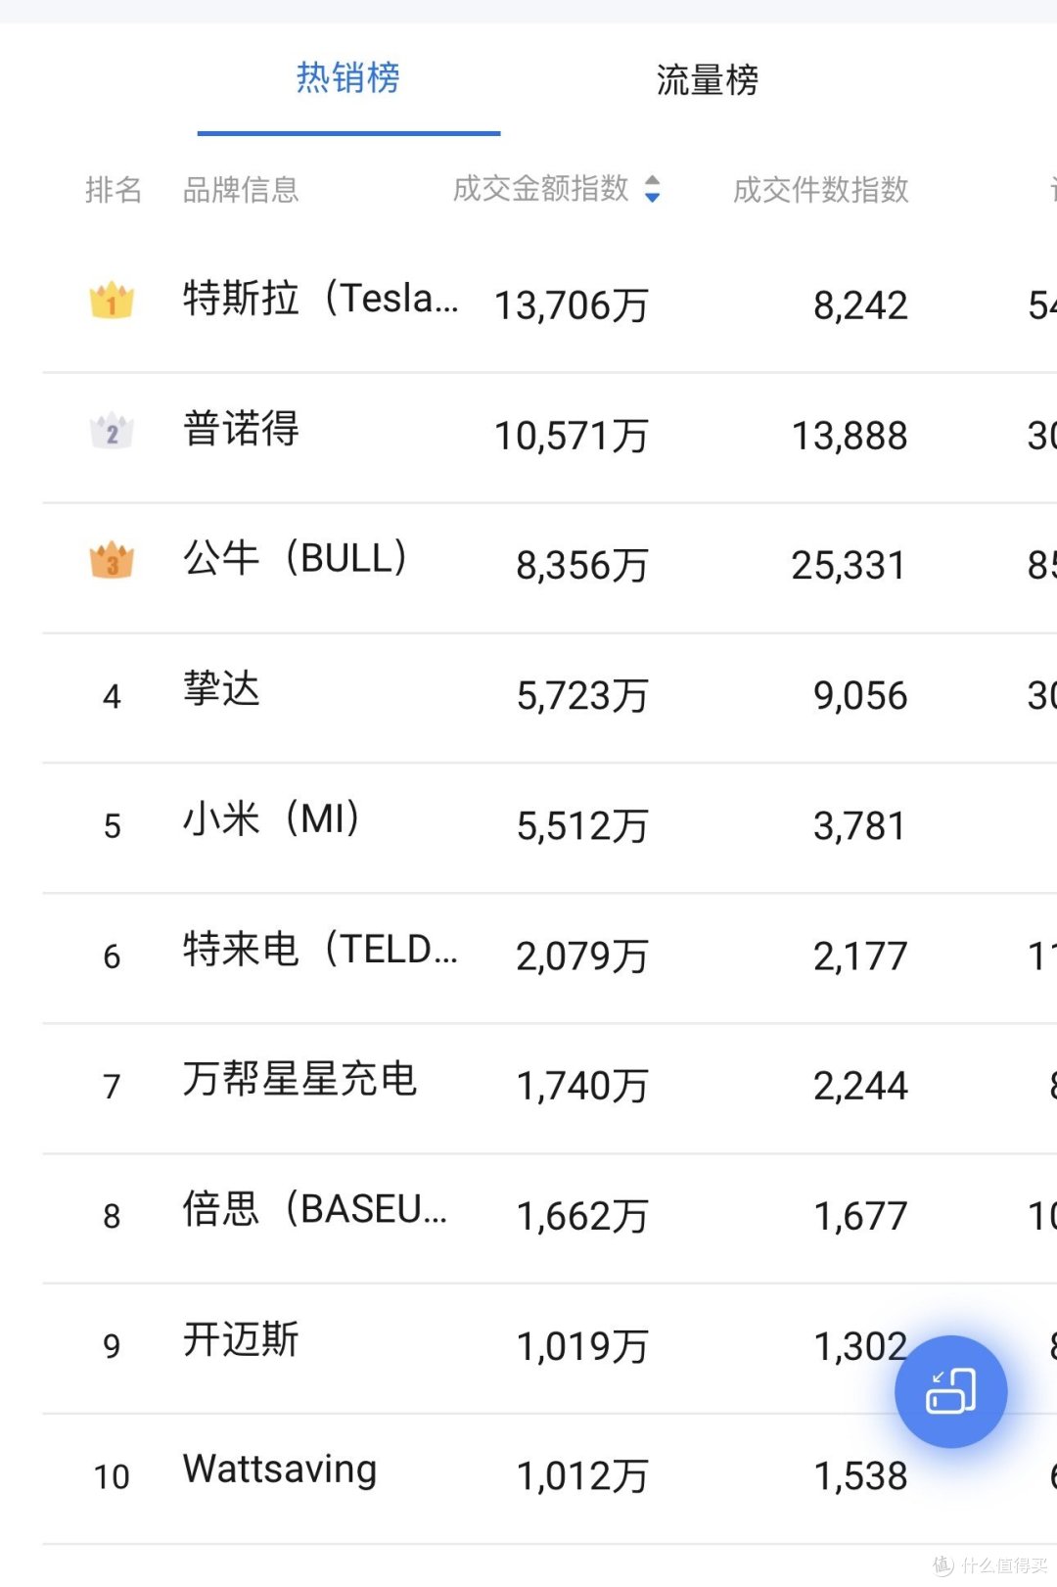Click the 品牌信息 column header
1057x1587 pixels.
click(x=241, y=190)
